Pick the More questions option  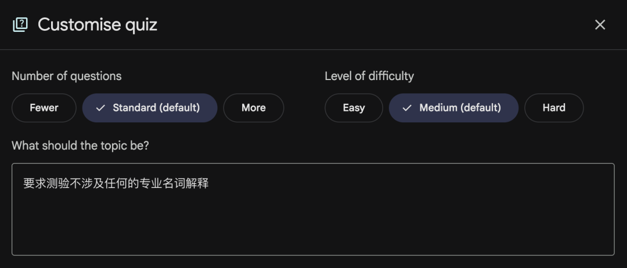[x=254, y=108]
